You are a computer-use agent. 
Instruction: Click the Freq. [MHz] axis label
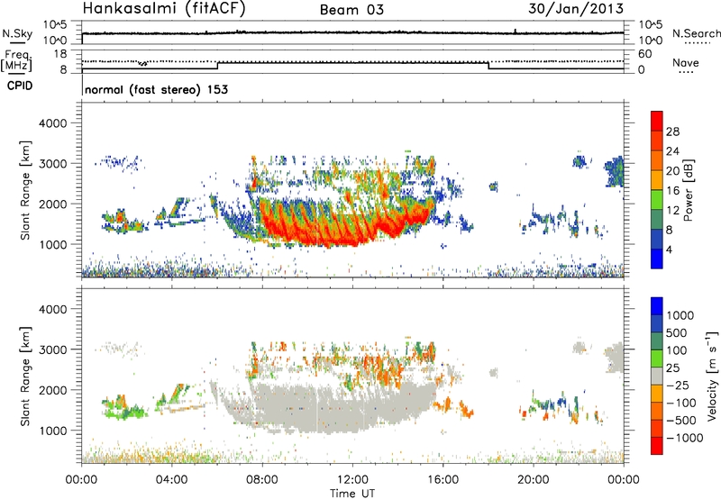point(16,61)
